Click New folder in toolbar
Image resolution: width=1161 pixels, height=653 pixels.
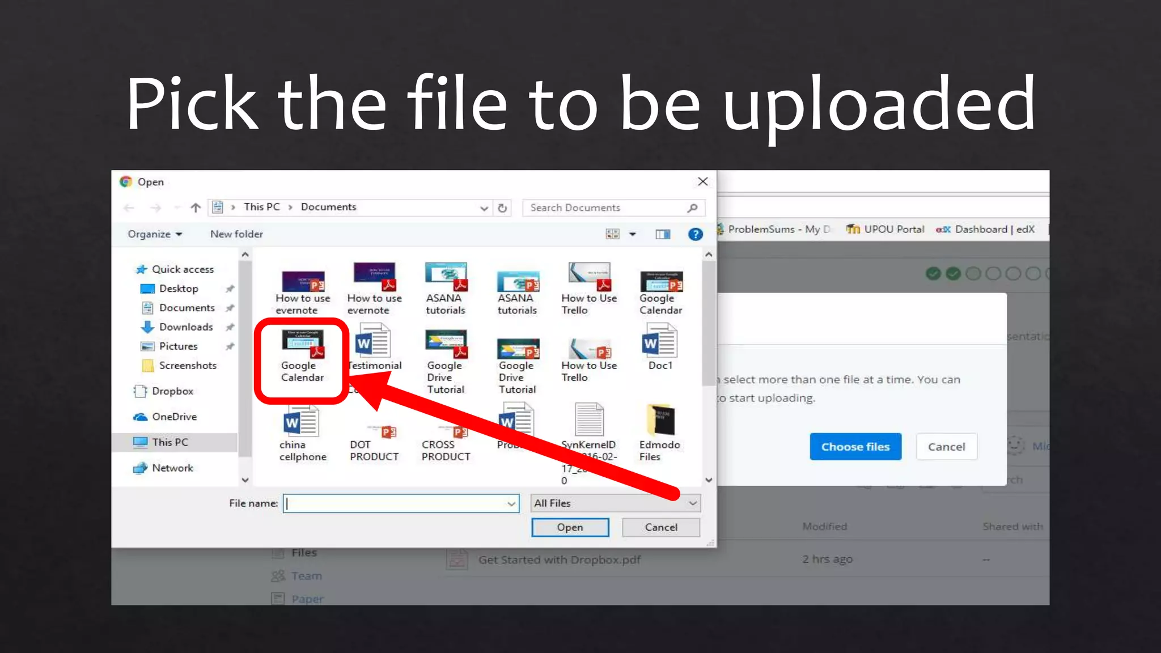236,234
